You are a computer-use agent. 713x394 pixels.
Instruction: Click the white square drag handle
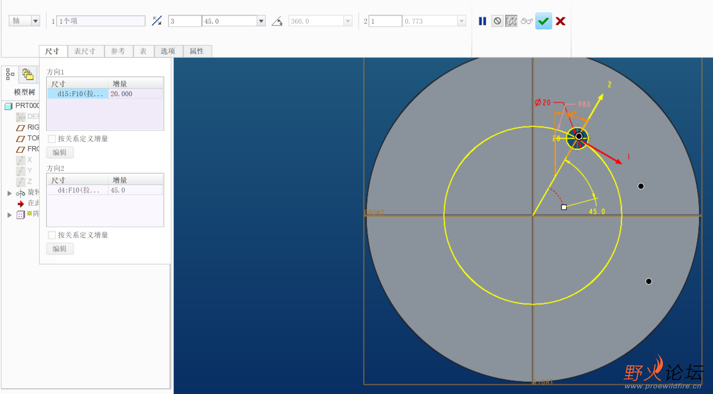click(x=564, y=207)
